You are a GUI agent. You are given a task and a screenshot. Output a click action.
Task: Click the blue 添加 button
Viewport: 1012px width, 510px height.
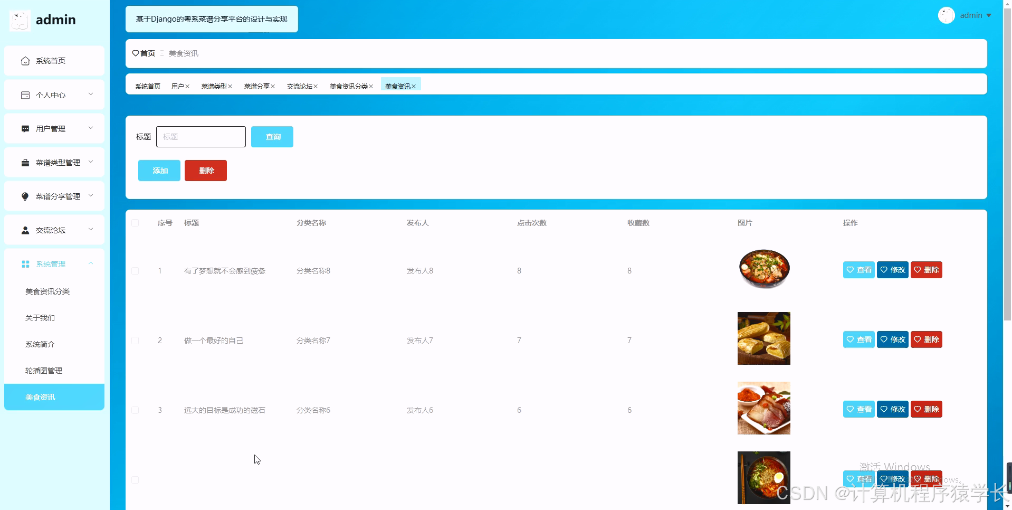[x=159, y=171]
